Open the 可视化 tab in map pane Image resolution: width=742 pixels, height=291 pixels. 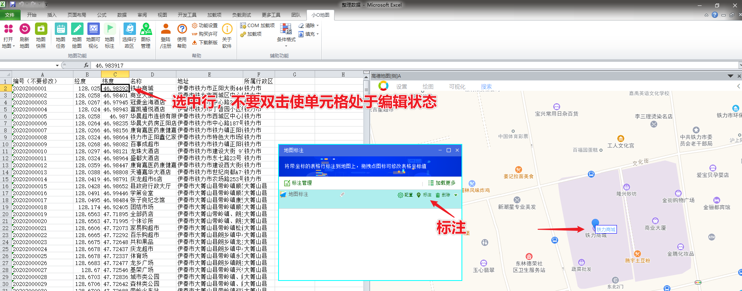tap(457, 87)
